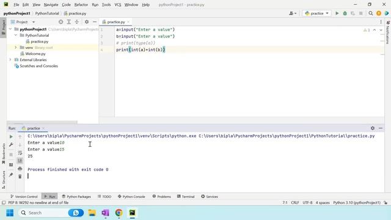Viewport: 391px width, 220px height.
Task: Open the File menu
Action: point(16,4)
